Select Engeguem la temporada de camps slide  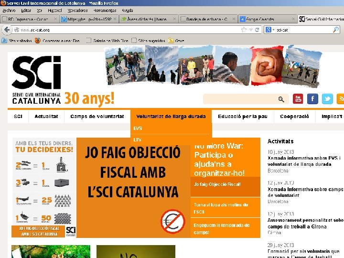click(226, 228)
